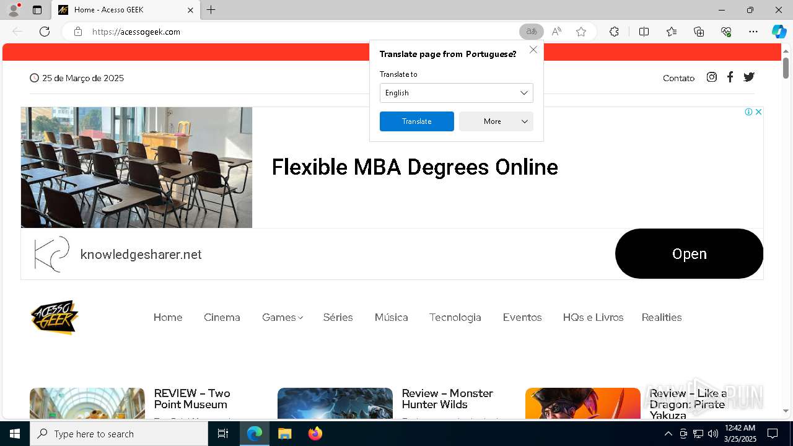Open the Edge profile icon

(x=14, y=10)
